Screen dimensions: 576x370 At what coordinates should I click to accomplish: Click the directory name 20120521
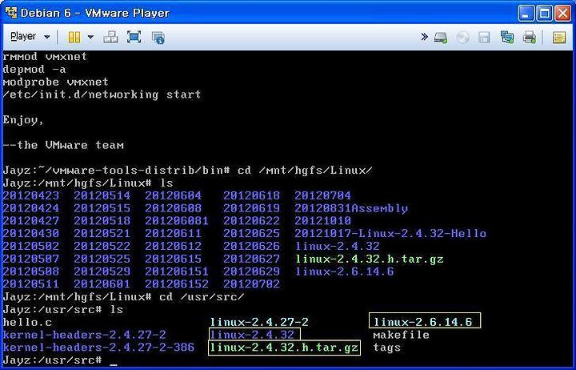pyautogui.click(x=102, y=234)
